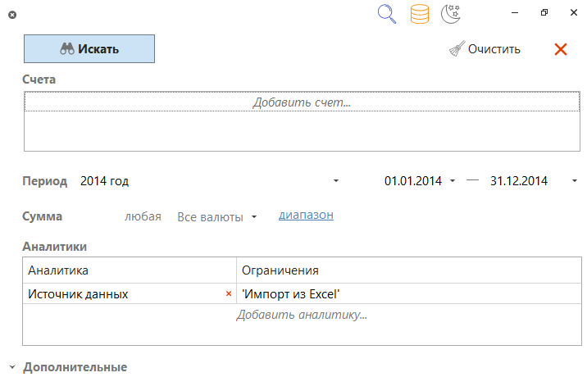Click 'Добавить аналитику...' row
The image size is (587, 377).
tap(301, 315)
